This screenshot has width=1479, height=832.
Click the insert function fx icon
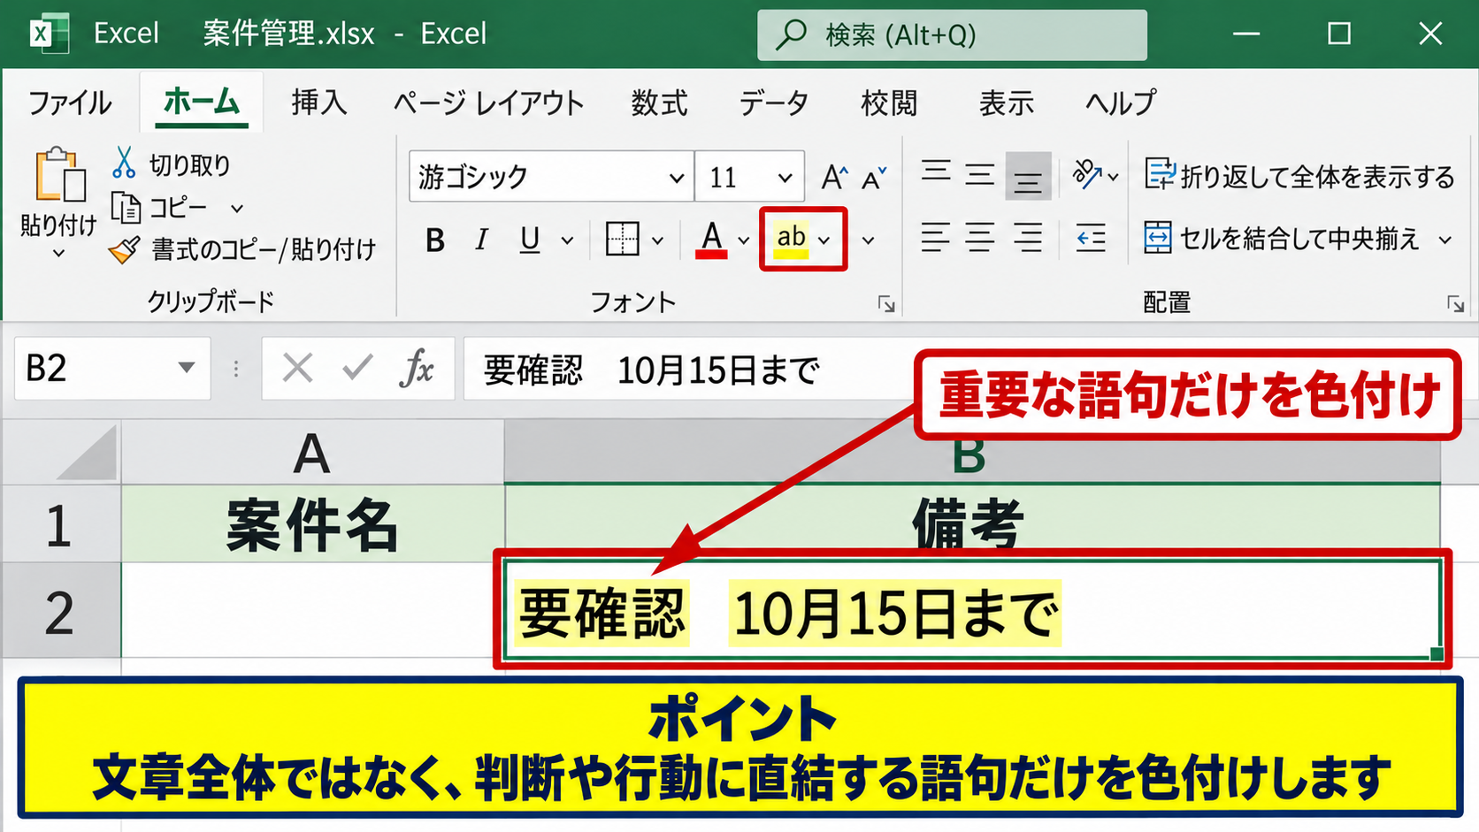pyautogui.click(x=417, y=368)
